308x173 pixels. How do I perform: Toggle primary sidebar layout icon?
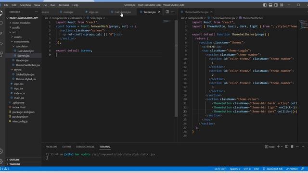pyautogui.click(x=265, y=5)
